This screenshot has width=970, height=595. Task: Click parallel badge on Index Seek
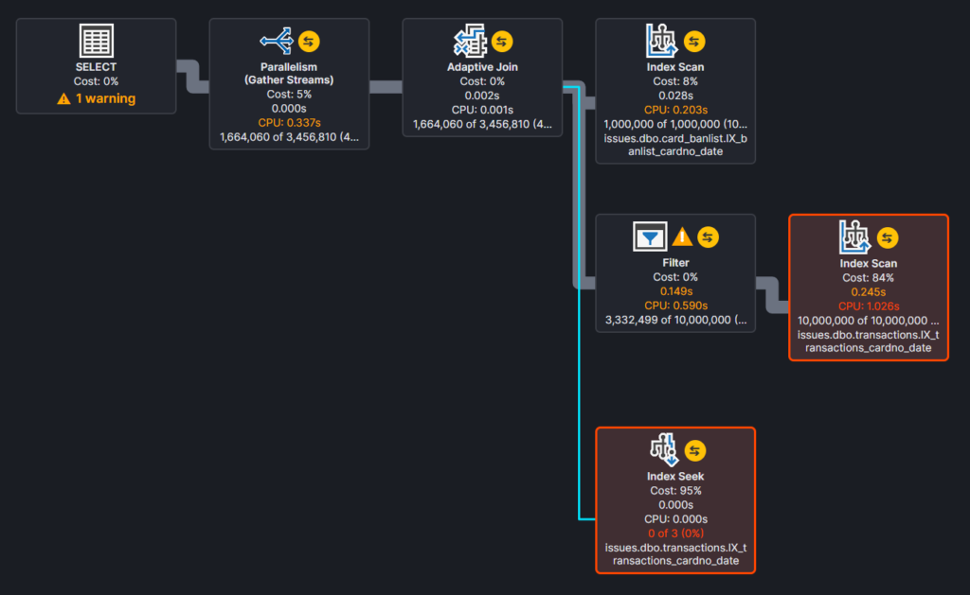(x=694, y=450)
